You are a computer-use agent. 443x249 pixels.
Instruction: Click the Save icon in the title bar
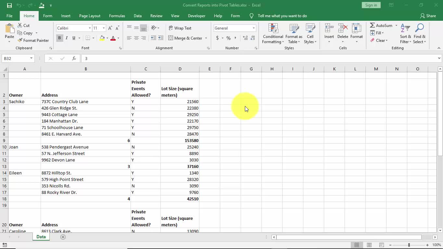pyautogui.click(x=9, y=5)
